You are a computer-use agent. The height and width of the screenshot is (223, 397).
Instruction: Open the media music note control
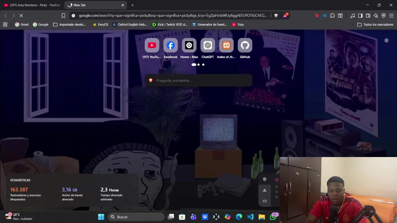pyautogui.click(x=353, y=15)
